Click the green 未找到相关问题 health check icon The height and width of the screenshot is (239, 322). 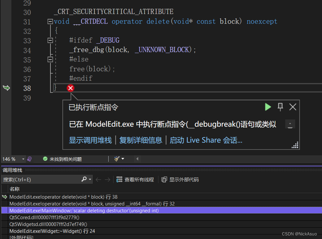coord(46,159)
